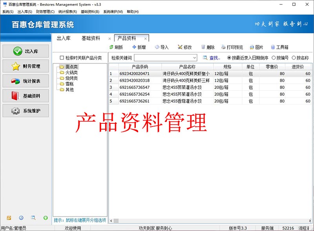Click the horizontal scrollbar right arrow

[x=310, y=221]
